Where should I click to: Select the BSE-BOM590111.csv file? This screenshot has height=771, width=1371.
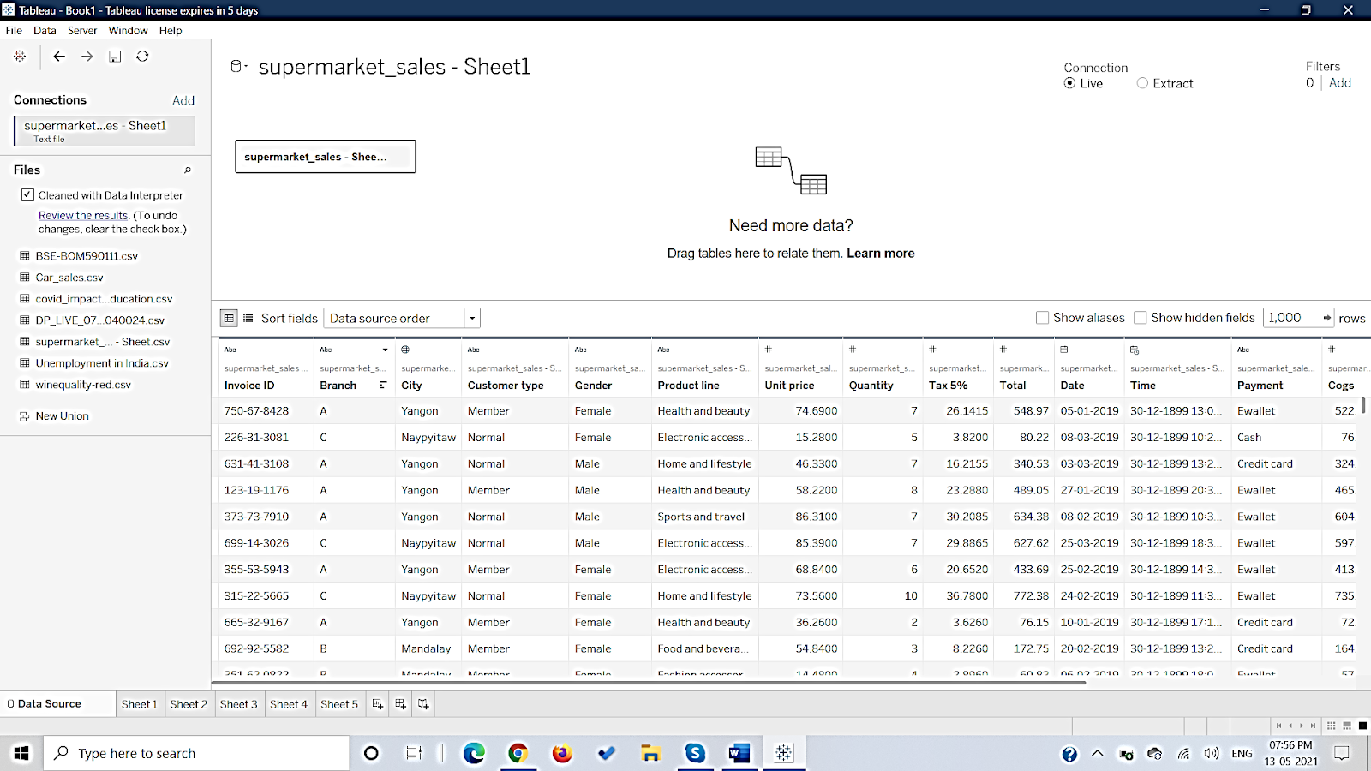pyautogui.click(x=87, y=256)
